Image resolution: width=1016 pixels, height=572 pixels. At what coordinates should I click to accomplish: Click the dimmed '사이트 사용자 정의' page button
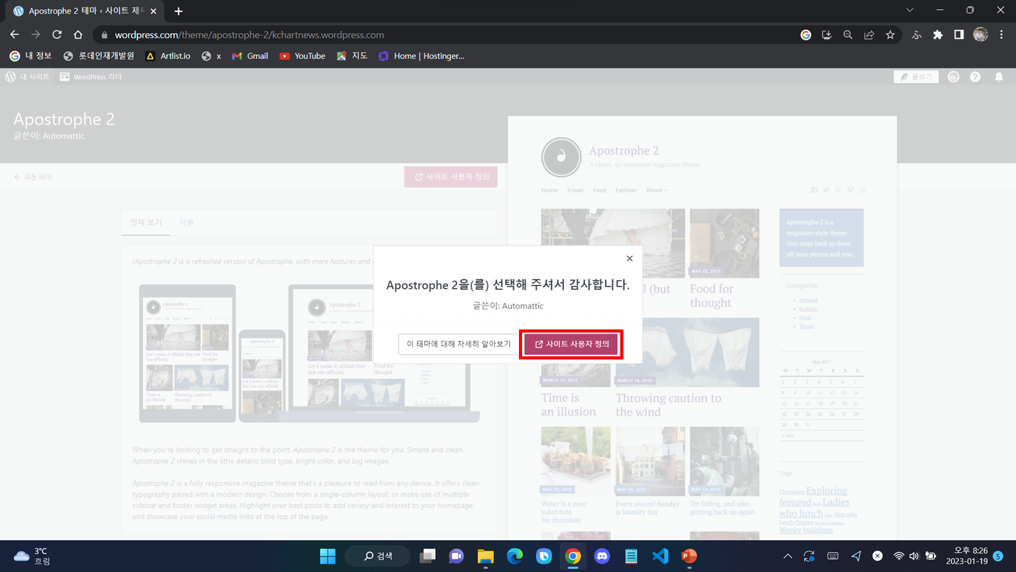pyautogui.click(x=451, y=177)
